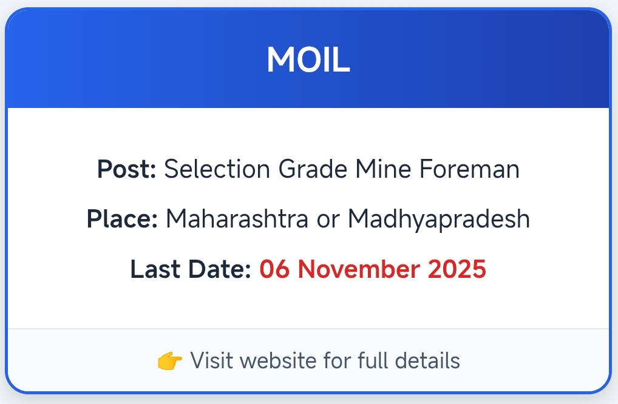Click the red "06" day number
Screen dimensions: 618x404
pos(274,269)
